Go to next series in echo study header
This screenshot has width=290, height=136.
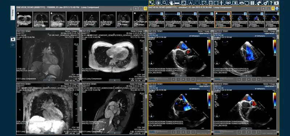(268, 8)
